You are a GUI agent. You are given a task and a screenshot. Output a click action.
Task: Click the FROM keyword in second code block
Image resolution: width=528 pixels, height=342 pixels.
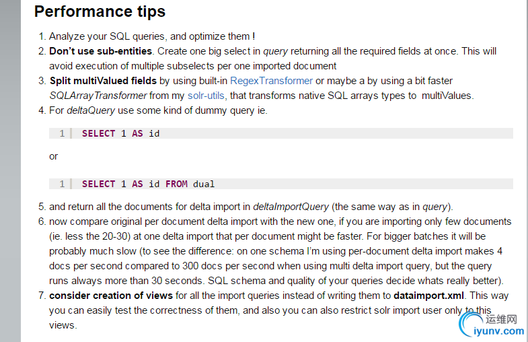tap(176, 184)
